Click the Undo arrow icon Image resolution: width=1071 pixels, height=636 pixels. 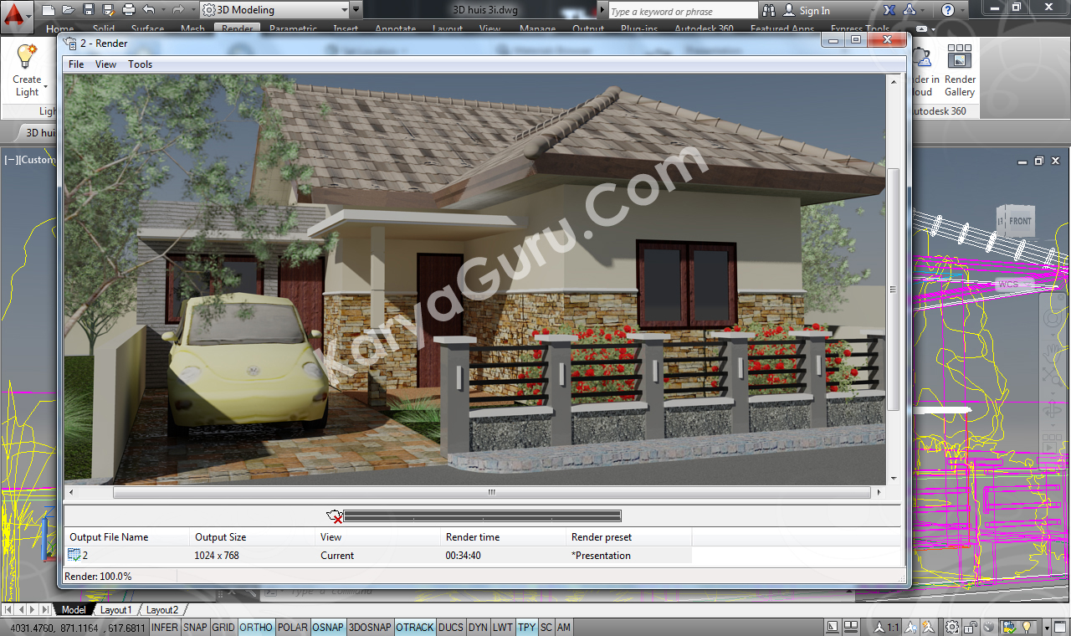click(x=149, y=10)
